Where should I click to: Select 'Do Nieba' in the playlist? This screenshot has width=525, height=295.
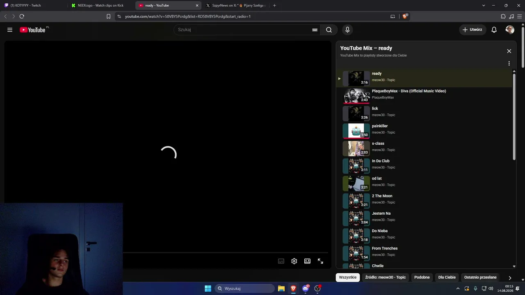tap(425, 236)
